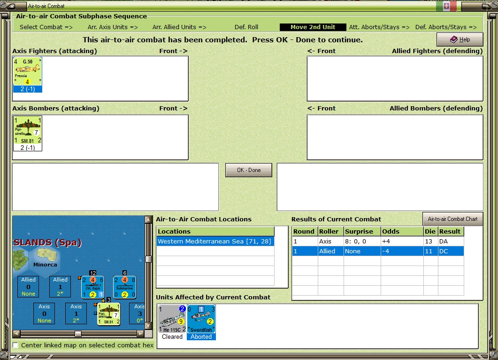Click the Italian flag icon in title bar
This screenshot has height=360, width=498.
tap(446, 6)
